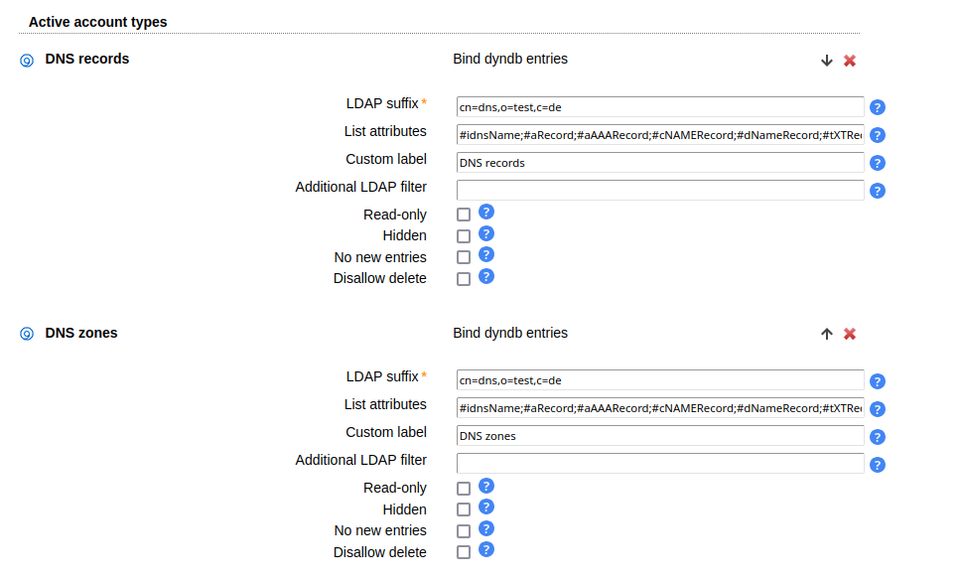The height and width of the screenshot is (581, 960).
Task: Delete the DNS records account type
Action: coord(850,61)
